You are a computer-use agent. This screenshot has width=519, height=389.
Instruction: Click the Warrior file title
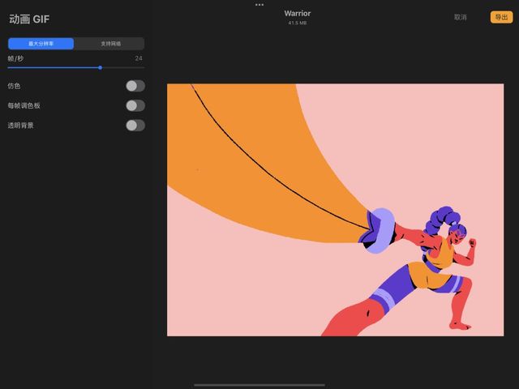click(298, 13)
